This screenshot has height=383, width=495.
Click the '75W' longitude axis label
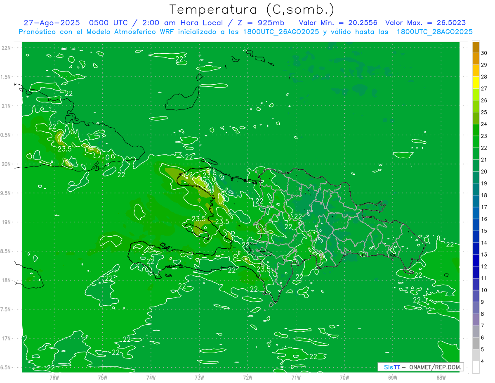pos(103,378)
